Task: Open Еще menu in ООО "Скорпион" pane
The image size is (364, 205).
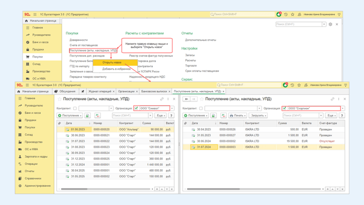Action: (x=331, y=115)
